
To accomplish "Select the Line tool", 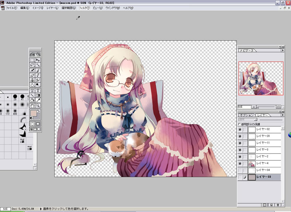I will (x=32, y=95).
